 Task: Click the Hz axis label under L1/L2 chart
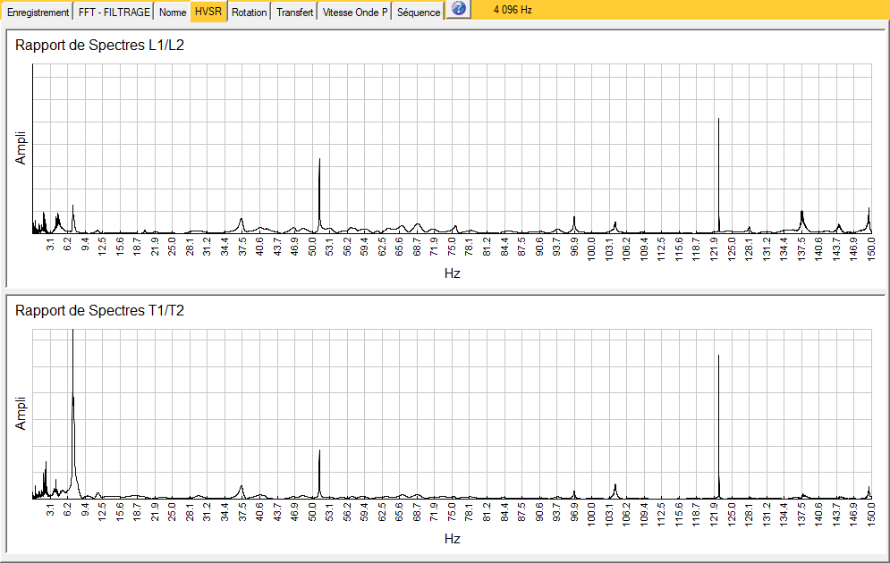tap(453, 273)
